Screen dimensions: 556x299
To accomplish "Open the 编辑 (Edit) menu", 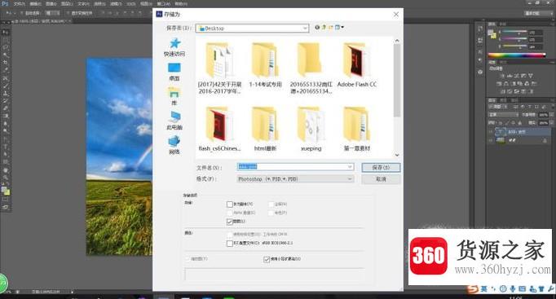I will 35,4.
